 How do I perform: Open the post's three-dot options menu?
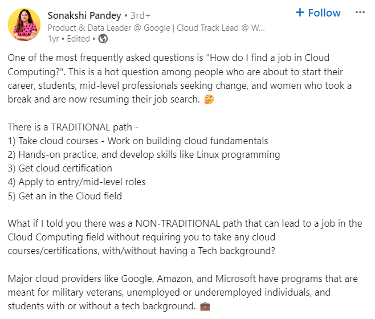(x=360, y=13)
